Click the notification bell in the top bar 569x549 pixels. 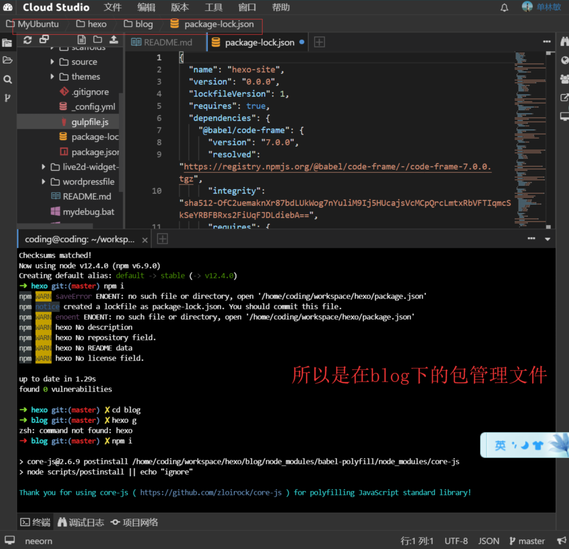(504, 7)
